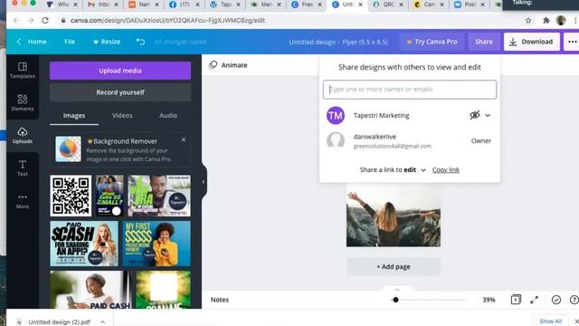Click the Share button

tap(484, 42)
